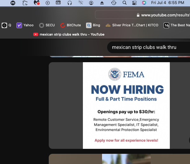
Task: Click Apply now for all experience levels!
Action: [126, 140]
